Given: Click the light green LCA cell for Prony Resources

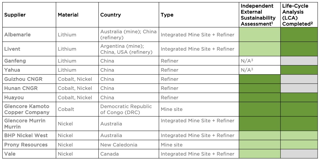Looking at the screenshot, I should click(x=299, y=145).
